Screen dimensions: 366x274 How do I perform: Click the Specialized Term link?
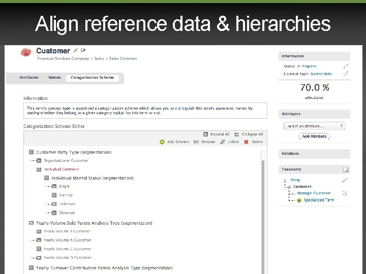point(319,200)
